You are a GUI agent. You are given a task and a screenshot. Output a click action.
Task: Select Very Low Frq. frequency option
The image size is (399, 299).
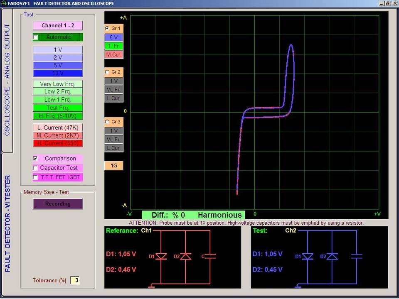pyautogui.click(x=58, y=84)
